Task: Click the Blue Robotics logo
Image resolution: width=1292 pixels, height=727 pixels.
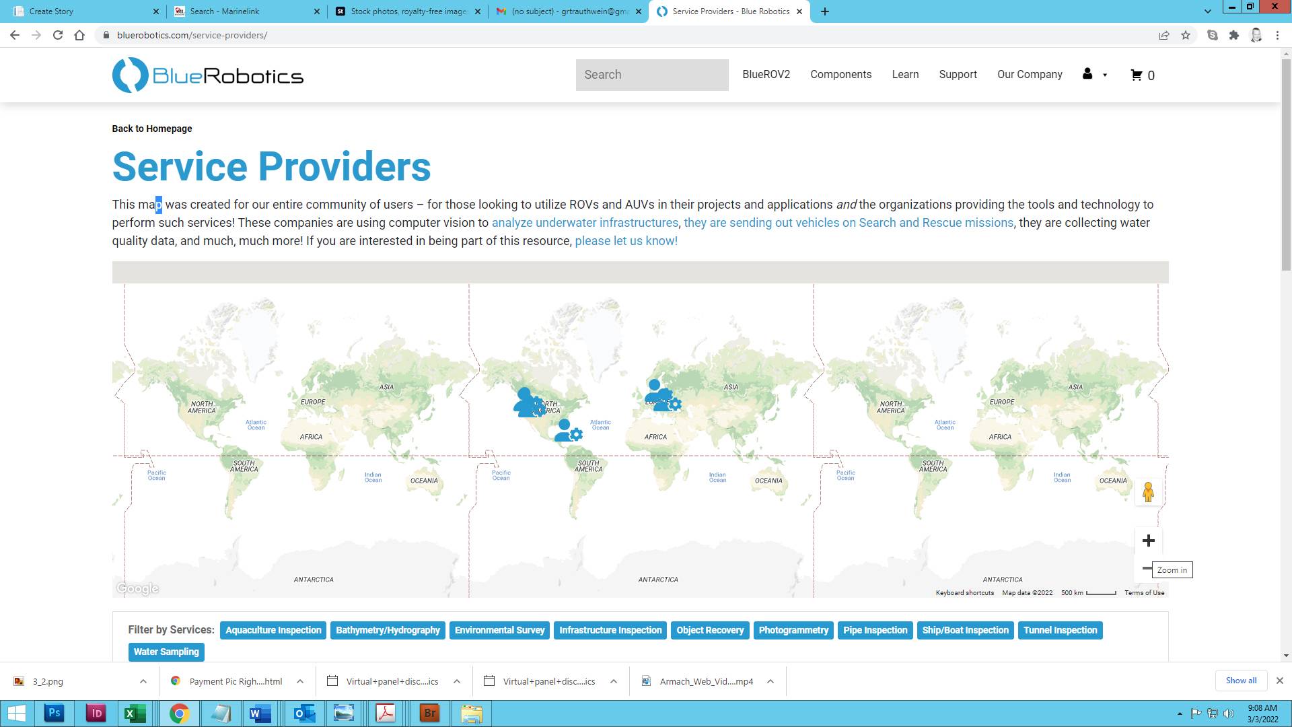Action: pos(208,75)
